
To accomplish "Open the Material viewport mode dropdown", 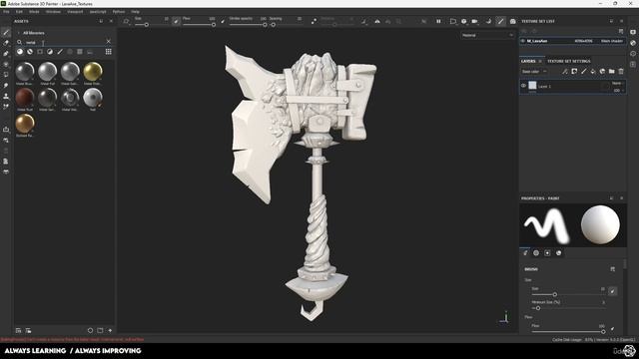I will pos(487,36).
